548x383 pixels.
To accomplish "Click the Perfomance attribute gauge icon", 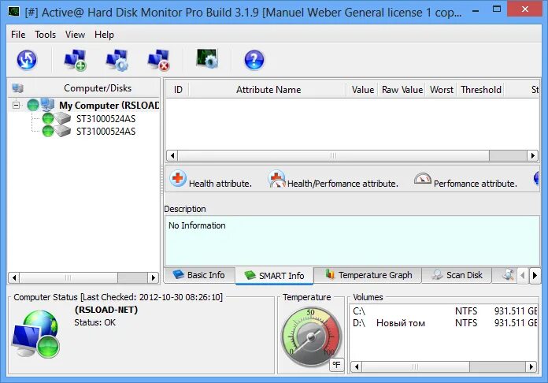I will tap(422, 179).
